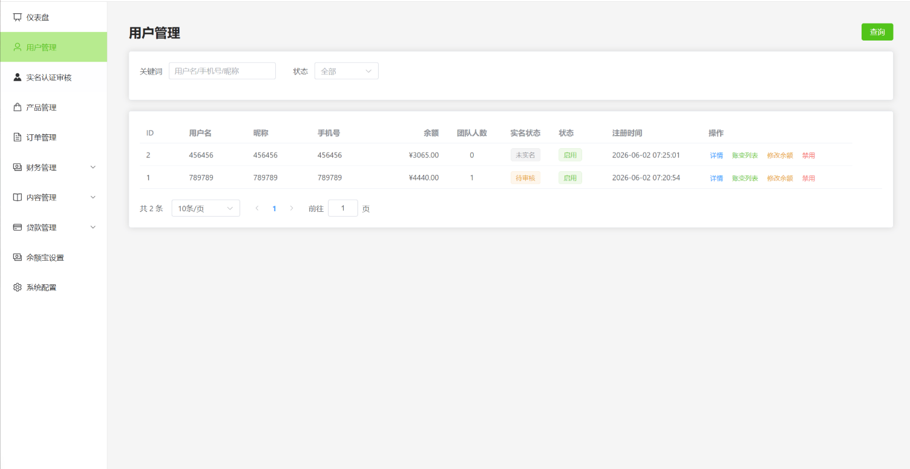Click the 余额 column header
Image resolution: width=910 pixels, height=469 pixels.
431,133
